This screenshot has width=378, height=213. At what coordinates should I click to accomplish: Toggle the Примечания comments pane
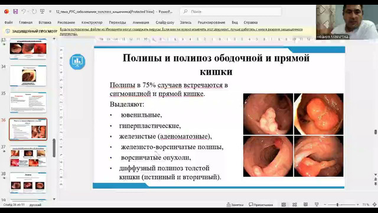tap(261, 205)
